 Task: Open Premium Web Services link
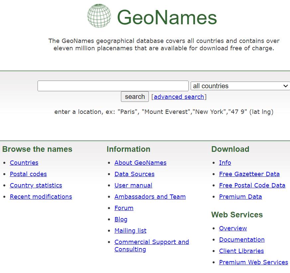click(253, 262)
